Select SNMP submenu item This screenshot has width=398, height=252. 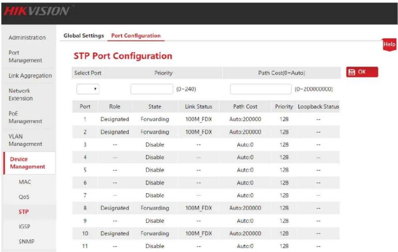coord(25,241)
